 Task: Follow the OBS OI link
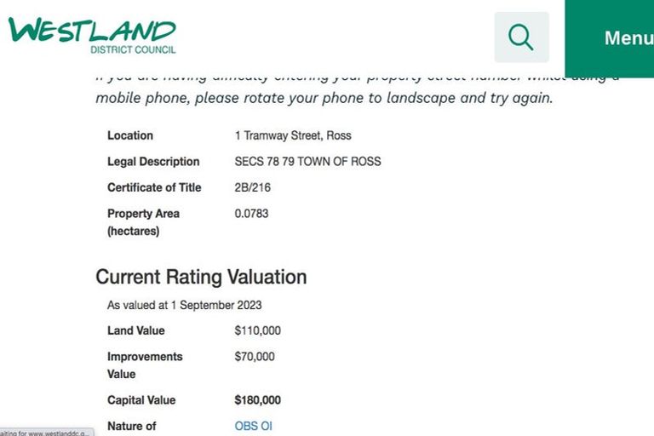pyautogui.click(x=253, y=426)
